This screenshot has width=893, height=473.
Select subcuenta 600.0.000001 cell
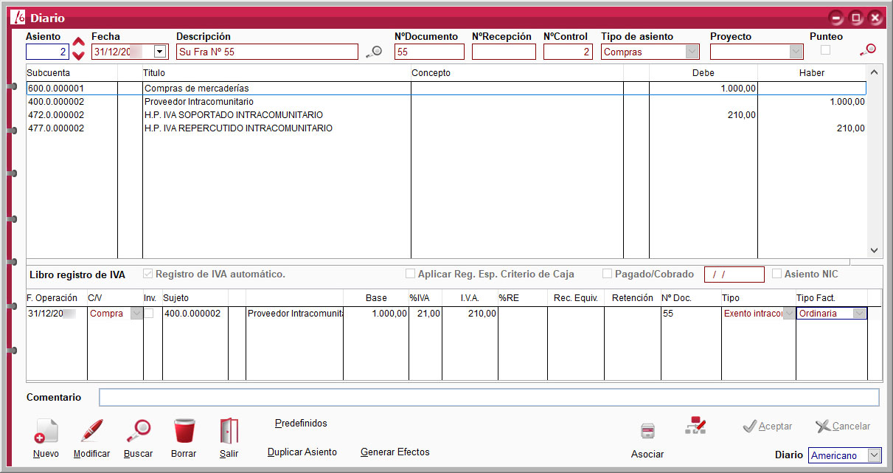[72, 89]
